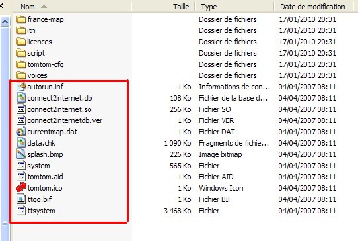Viewport: 358px width, 241px height.
Task: Click the ttsystem file name
Action: pos(42,211)
